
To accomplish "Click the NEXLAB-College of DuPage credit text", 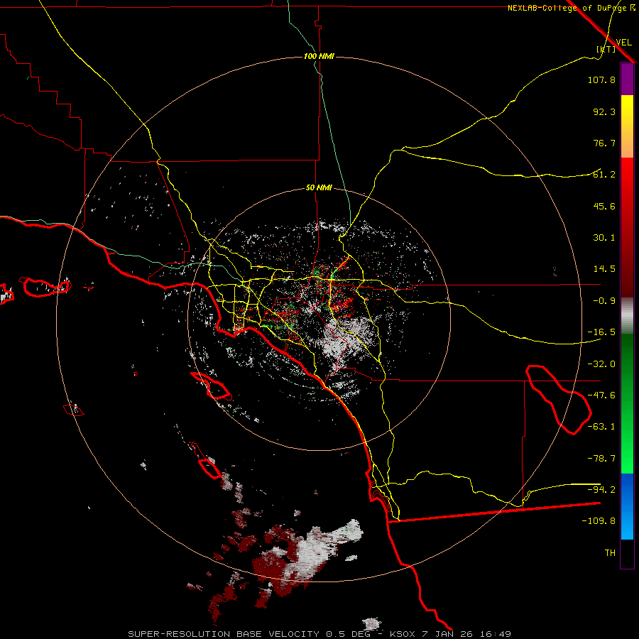I will [571, 8].
